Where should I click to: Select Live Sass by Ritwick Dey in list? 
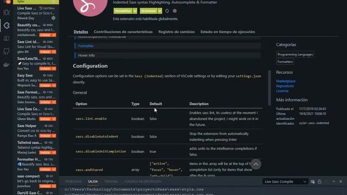pos(36,13)
